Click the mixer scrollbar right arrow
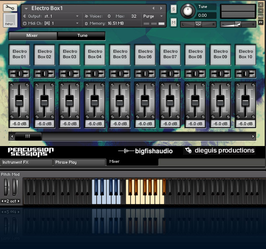This screenshot has height=249, width=266. click(x=253, y=136)
